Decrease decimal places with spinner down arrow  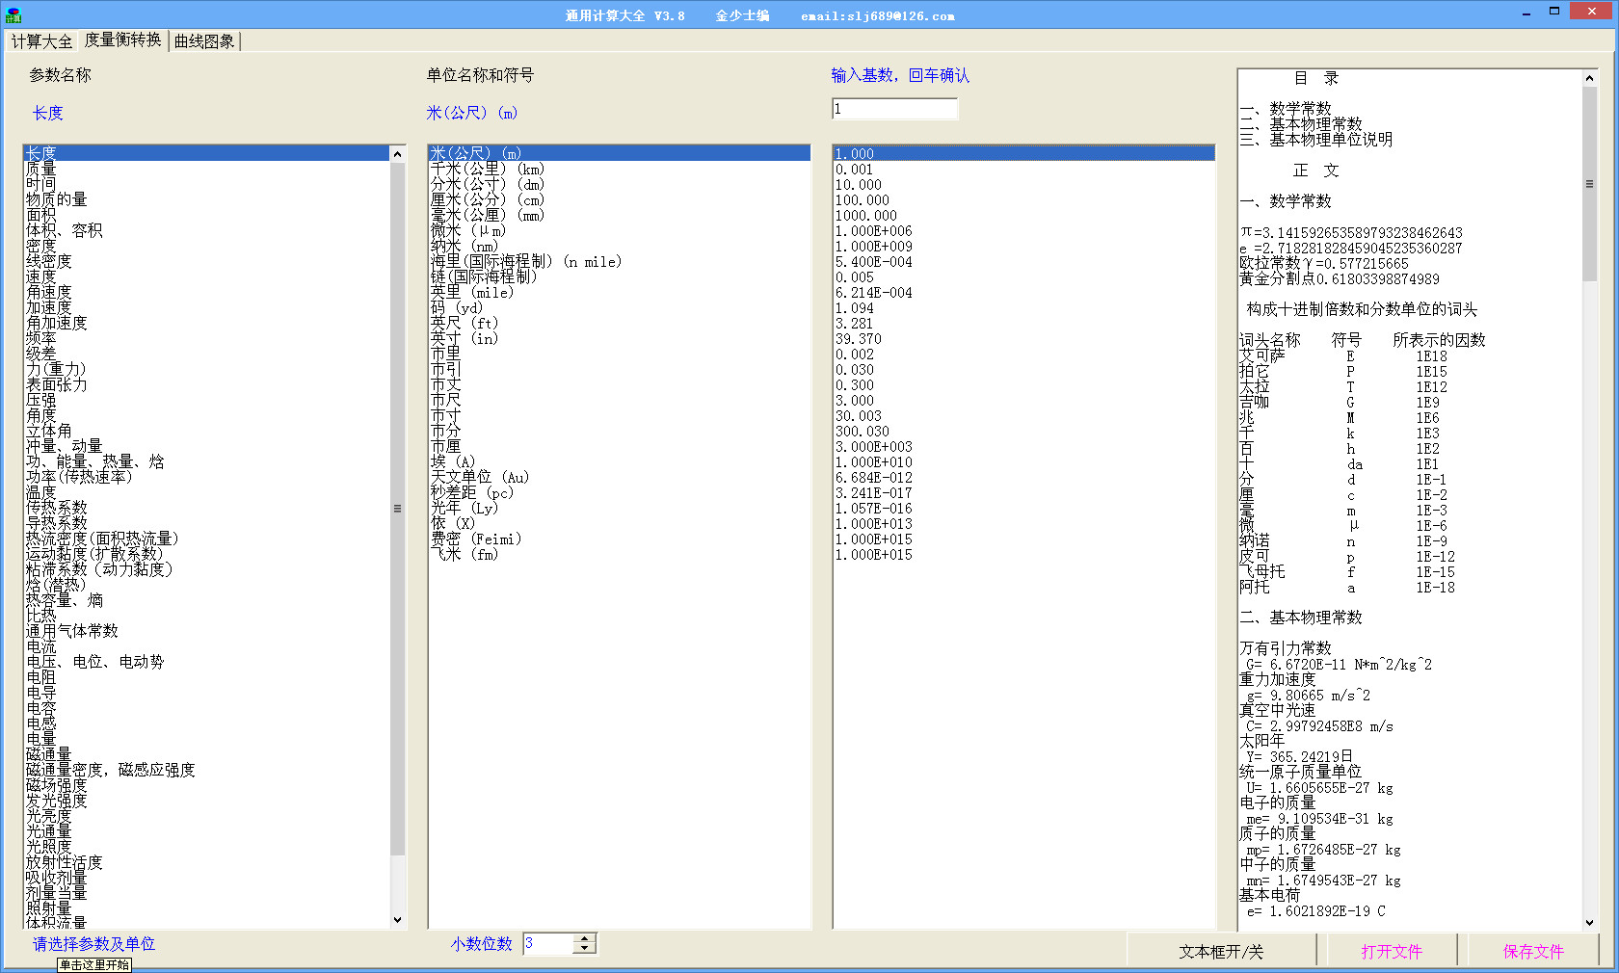point(584,949)
